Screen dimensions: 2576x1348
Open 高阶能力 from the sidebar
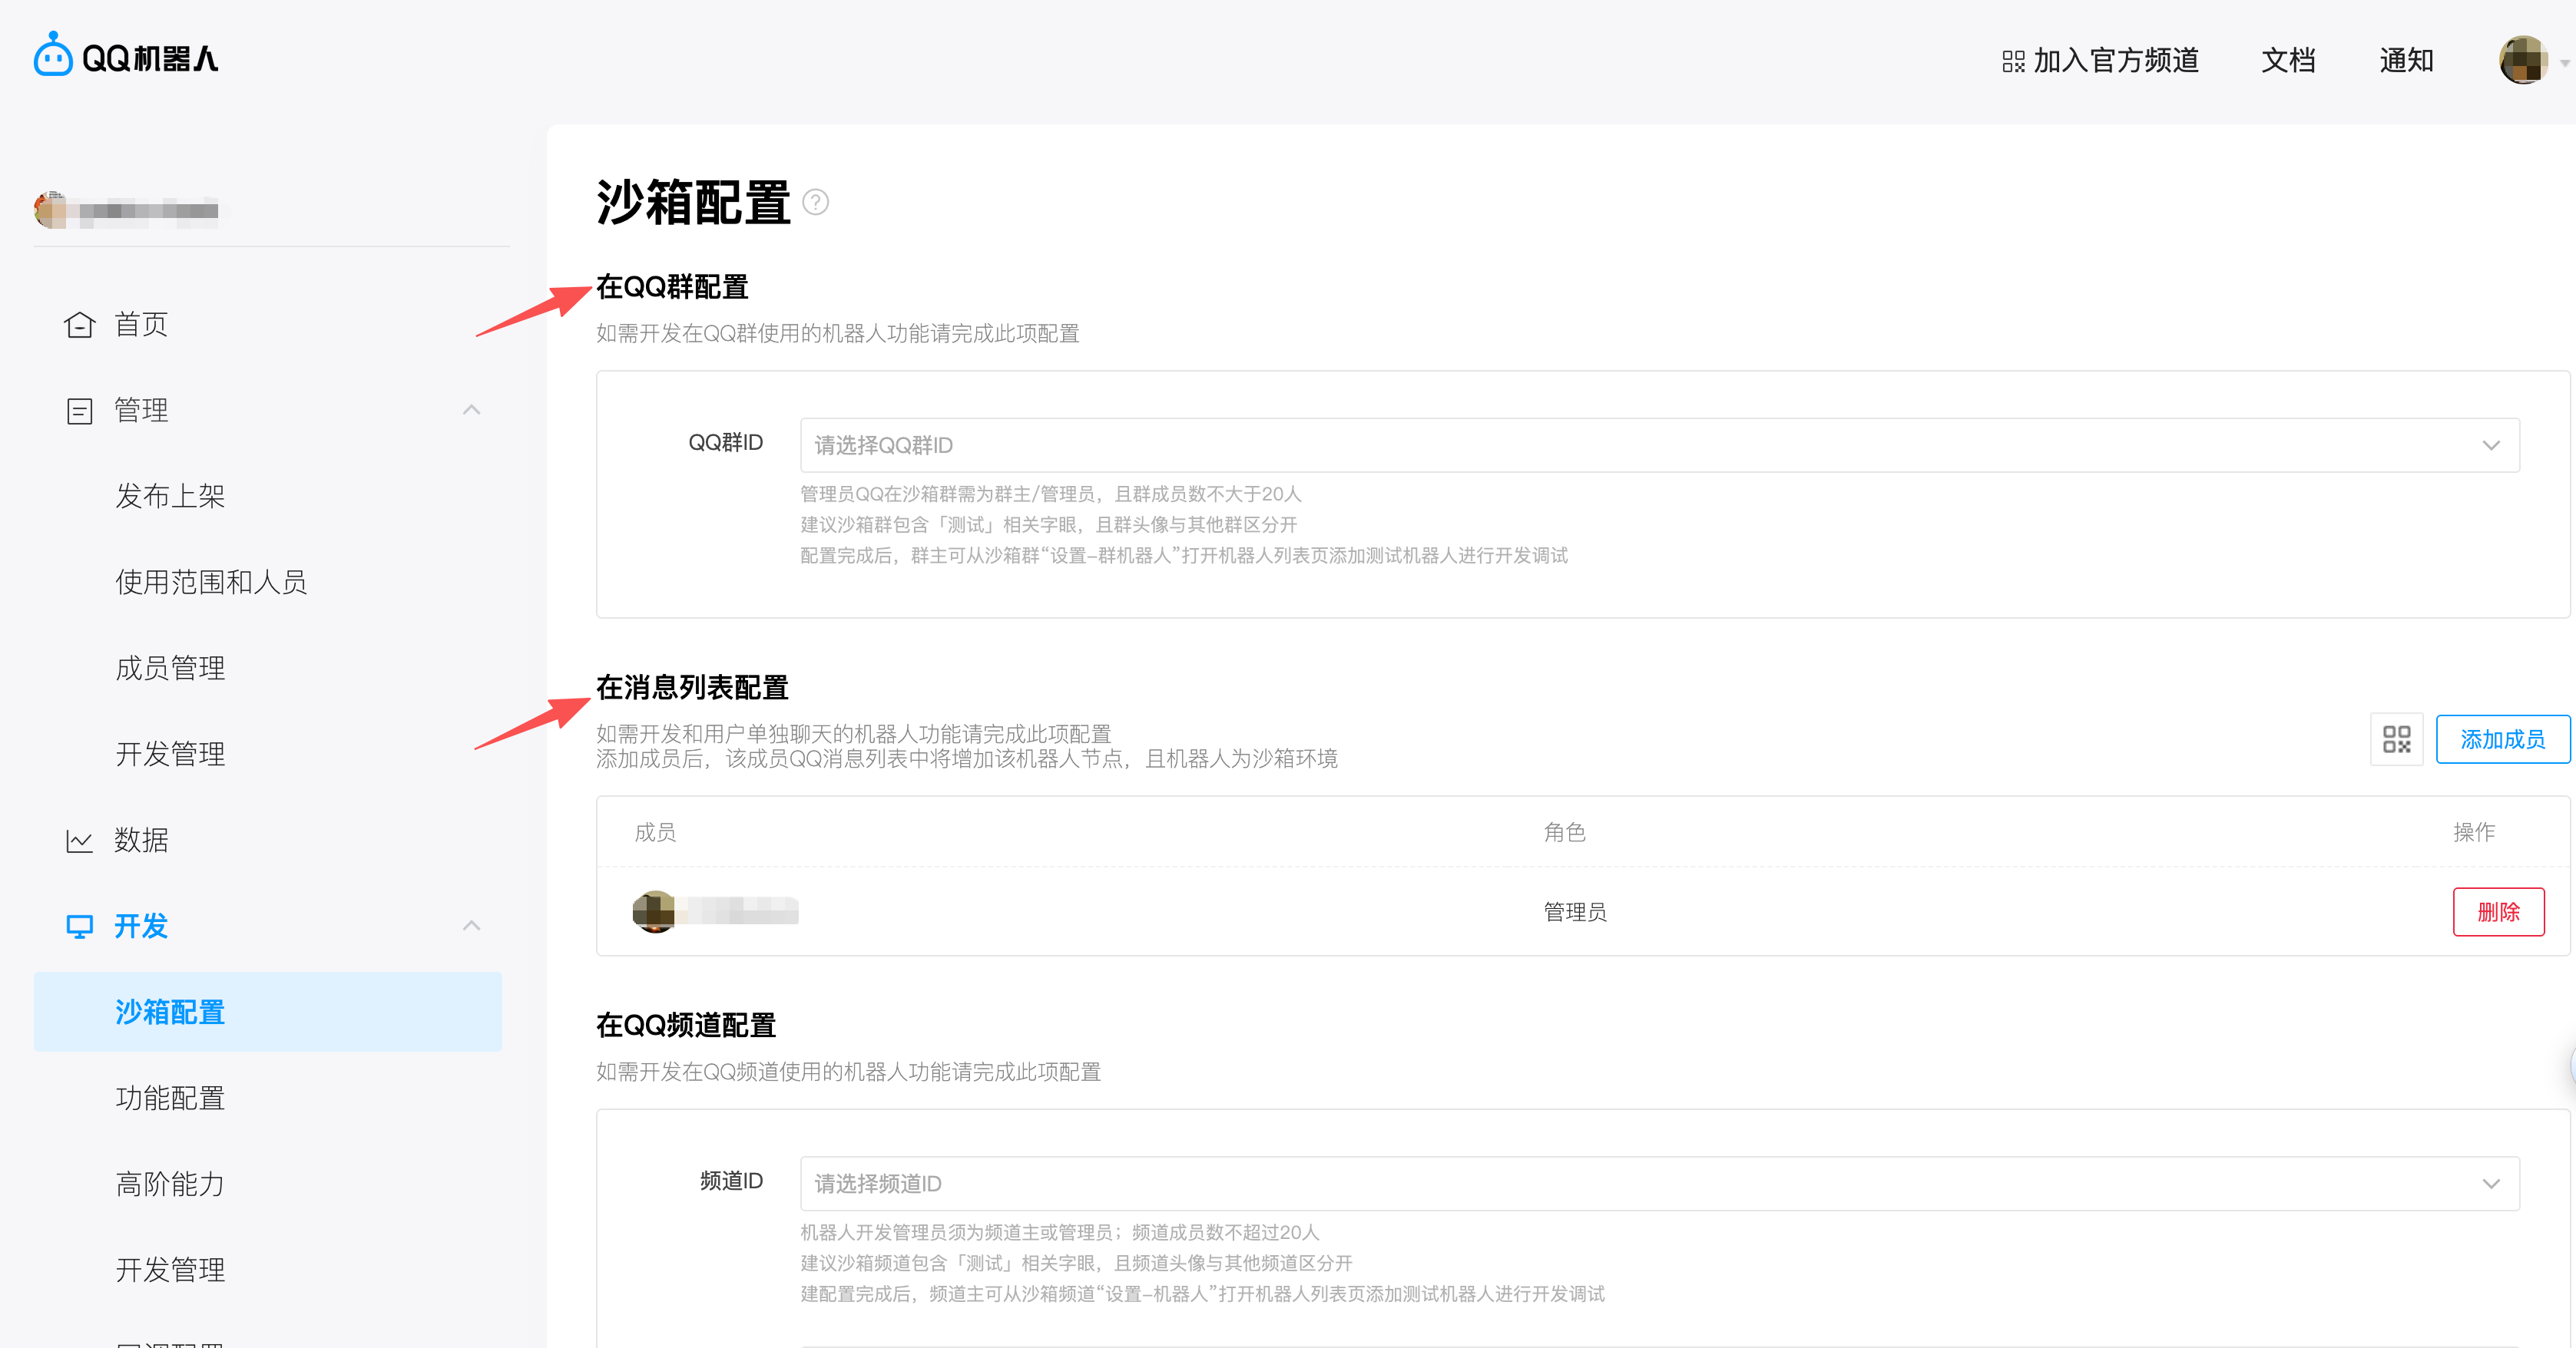(170, 1184)
